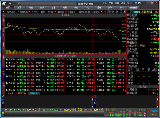
Task: Toggle the 标 marker button
Action: (109, 12)
